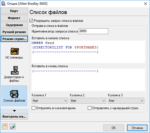Enable Отправлять с нумерацией строк checkbox
The width and height of the screenshot is (150, 133).
pos(89,108)
